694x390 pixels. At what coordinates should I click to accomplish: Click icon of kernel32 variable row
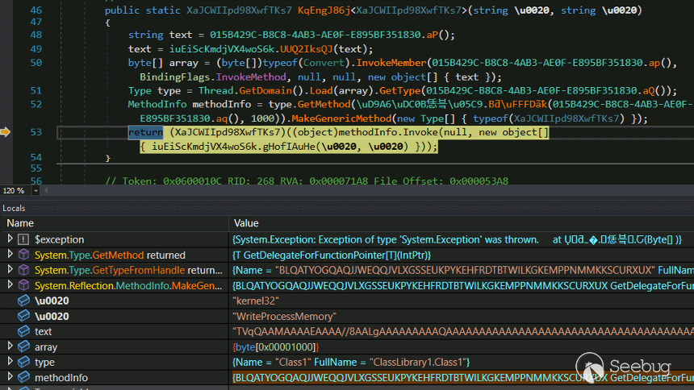point(23,301)
